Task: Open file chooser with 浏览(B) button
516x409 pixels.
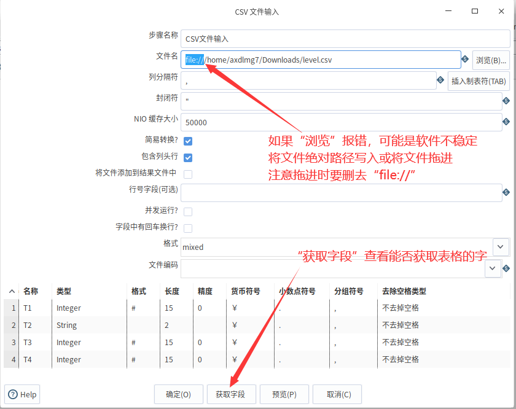Action: tap(490, 60)
